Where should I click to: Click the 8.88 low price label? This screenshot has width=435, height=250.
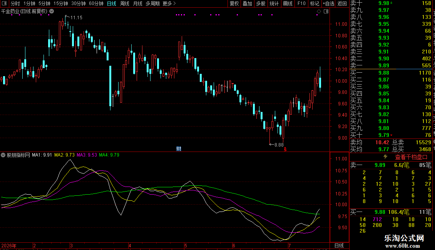[279, 145]
